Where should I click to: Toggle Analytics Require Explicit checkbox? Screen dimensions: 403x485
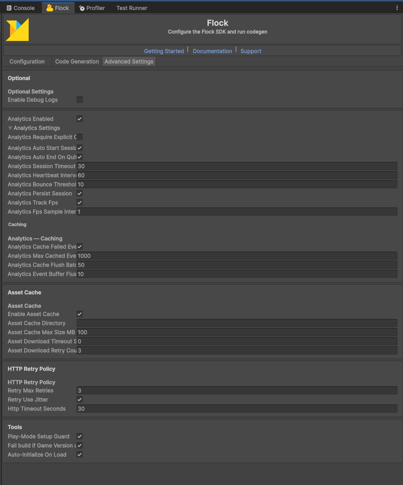80,137
